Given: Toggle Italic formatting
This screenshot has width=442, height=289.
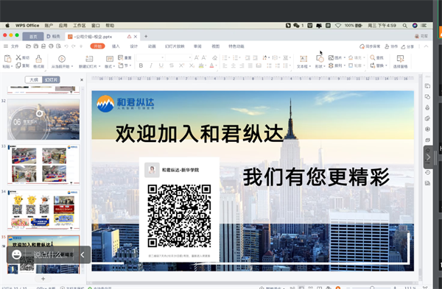Looking at the screenshot, I should [151, 65].
